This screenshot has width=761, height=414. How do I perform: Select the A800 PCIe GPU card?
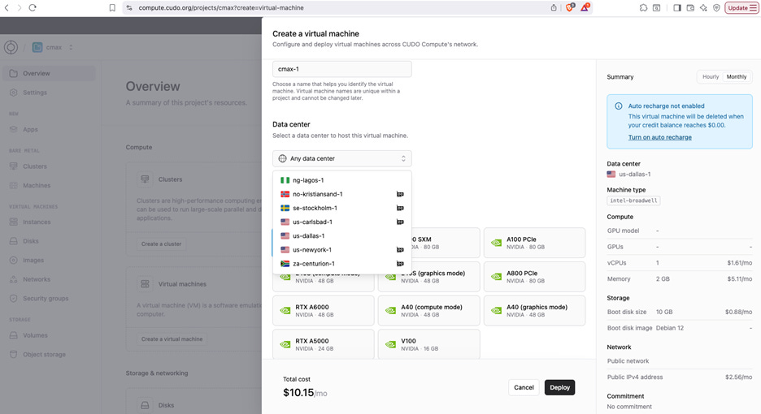click(534, 277)
